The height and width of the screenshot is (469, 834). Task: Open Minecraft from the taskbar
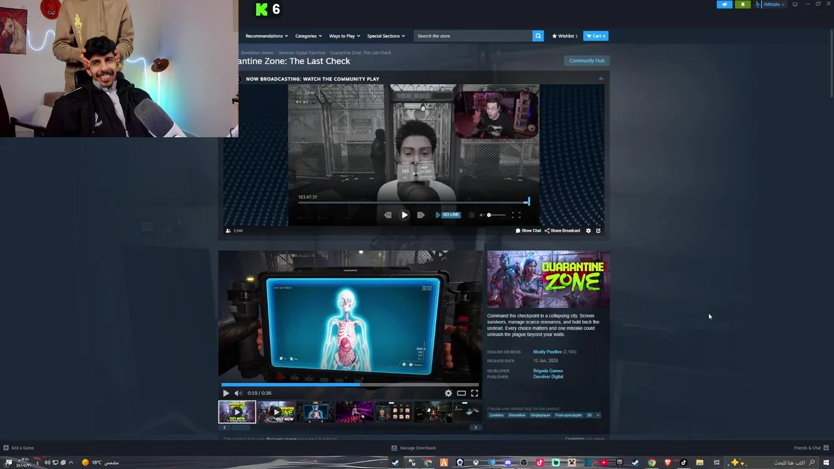pos(572,462)
